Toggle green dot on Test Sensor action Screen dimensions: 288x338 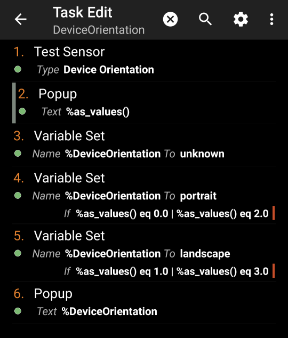point(18,69)
